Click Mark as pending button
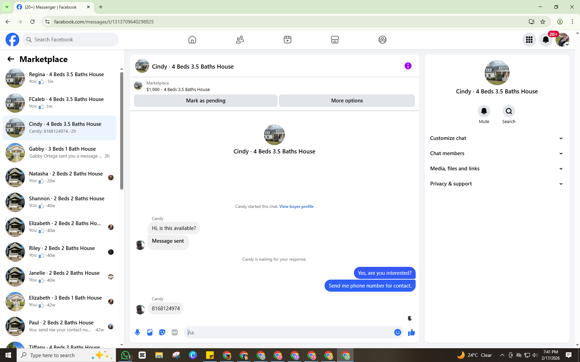 pos(206,101)
